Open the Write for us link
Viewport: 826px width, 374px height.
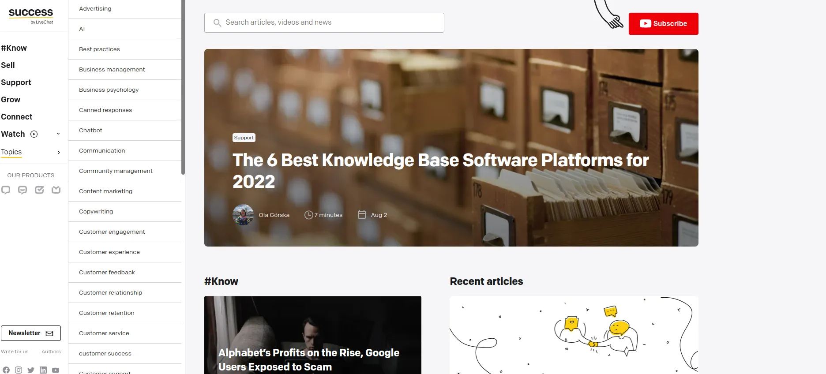[15, 352]
